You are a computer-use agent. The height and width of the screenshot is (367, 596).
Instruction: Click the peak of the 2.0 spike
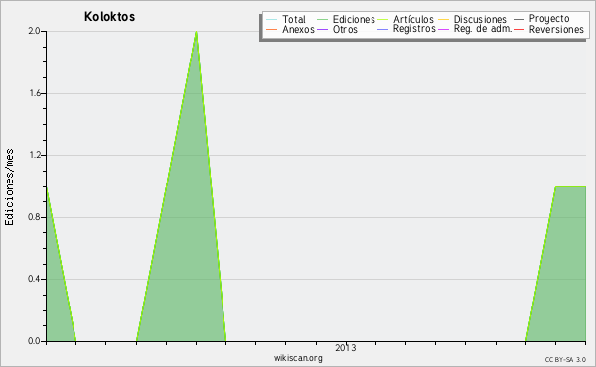tap(196, 32)
